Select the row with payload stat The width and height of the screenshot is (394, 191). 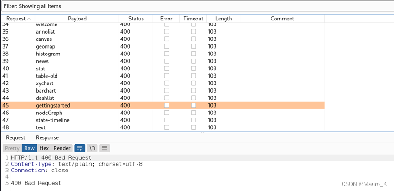(x=163, y=69)
